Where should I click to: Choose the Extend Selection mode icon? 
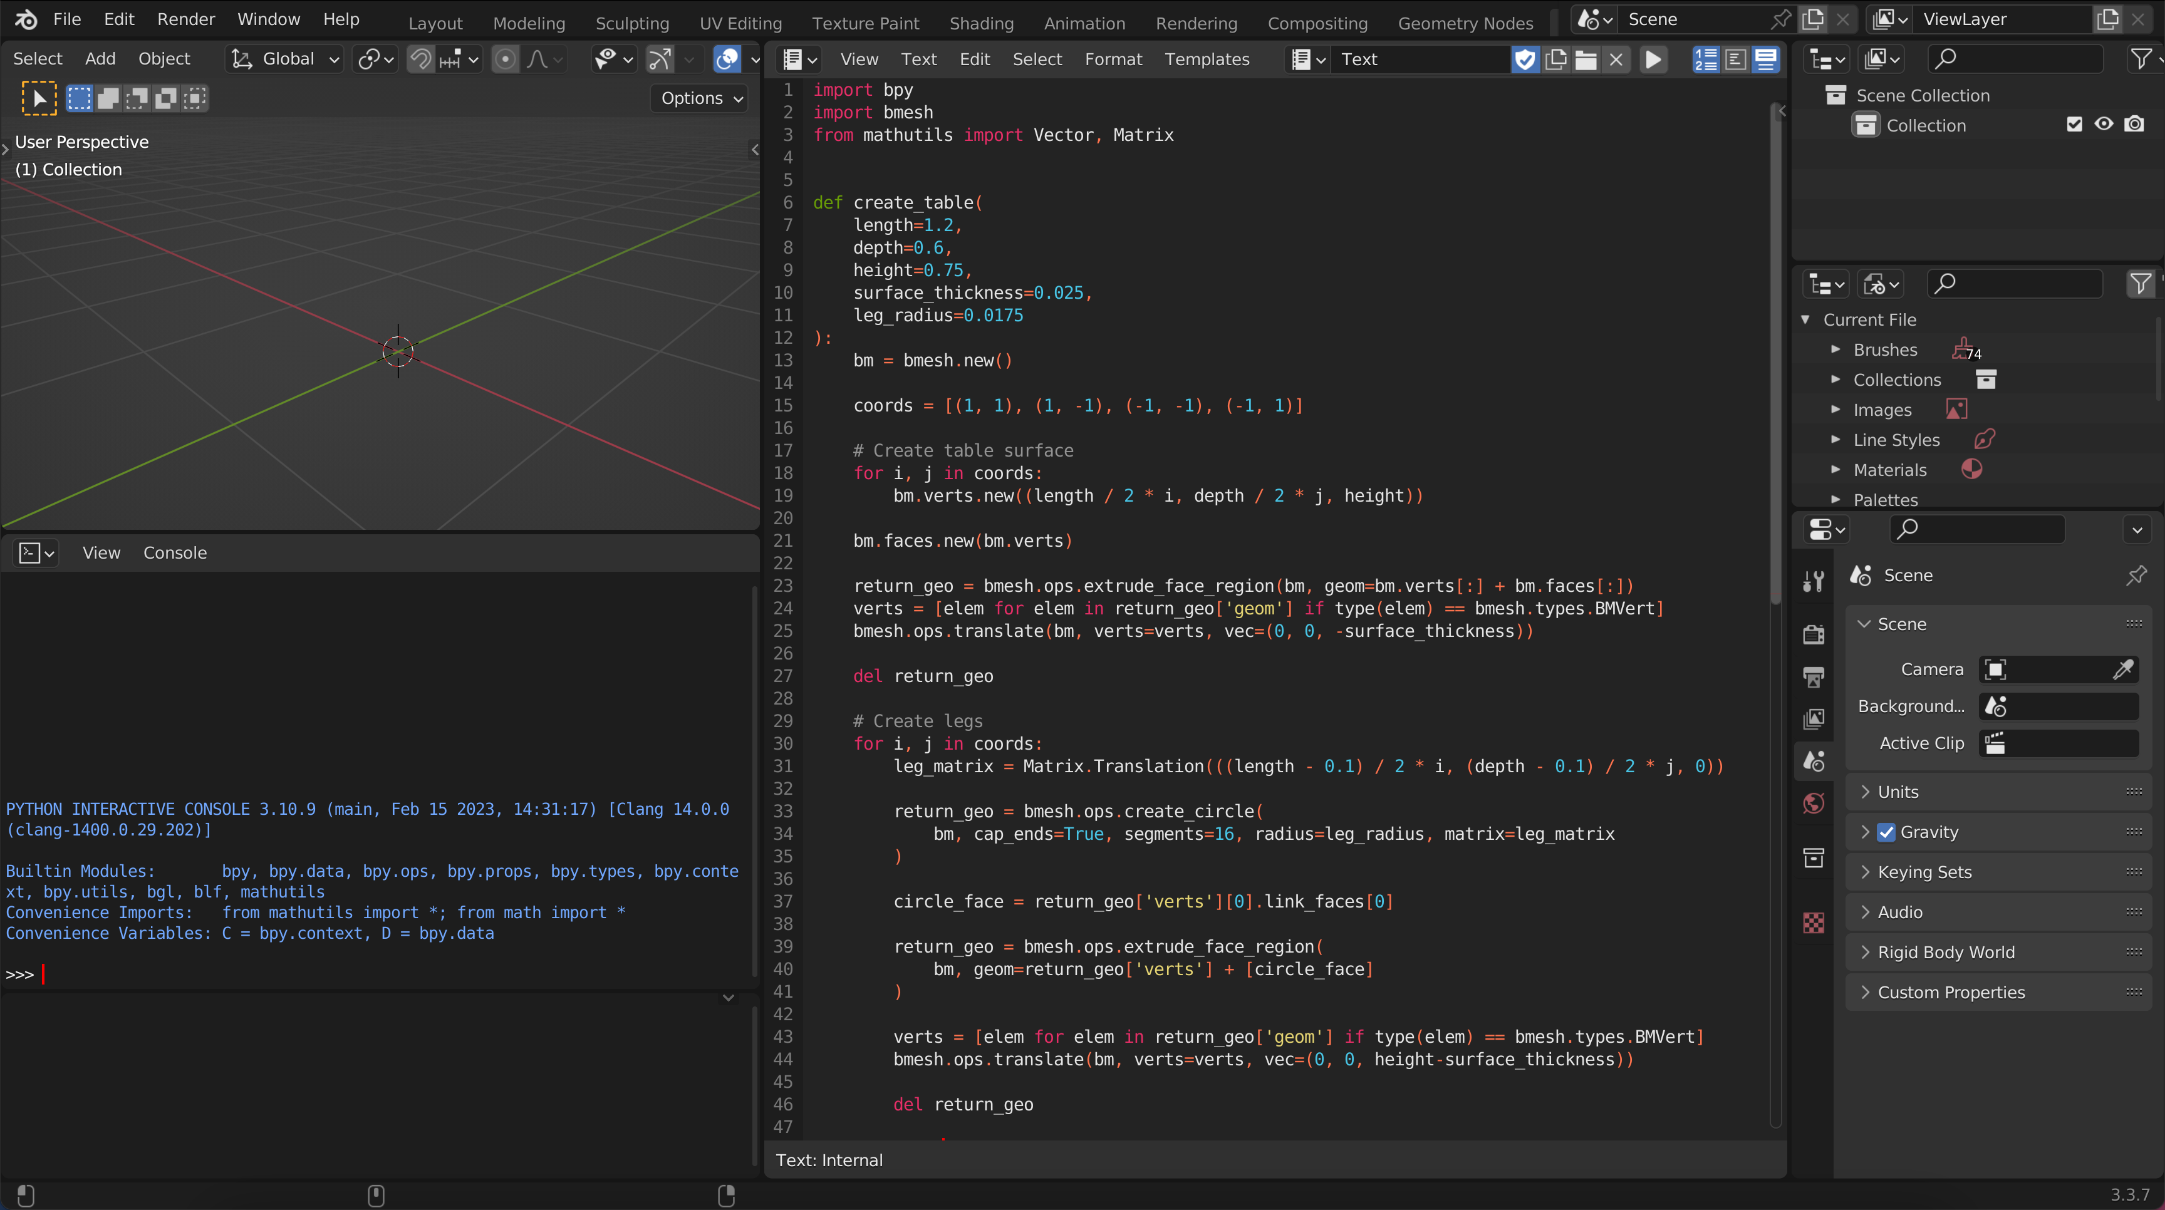coord(108,98)
